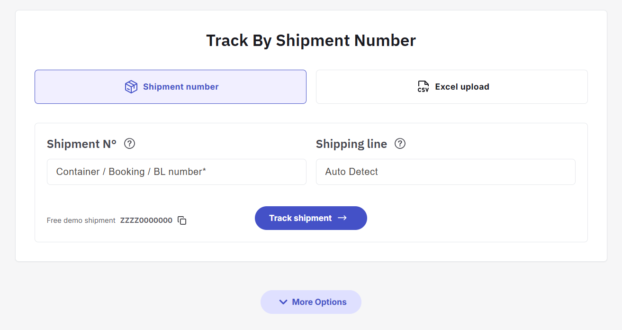The height and width of the screenshot is (330, 622).
Task: Click the Shipment N° field label
Action: 81,144
